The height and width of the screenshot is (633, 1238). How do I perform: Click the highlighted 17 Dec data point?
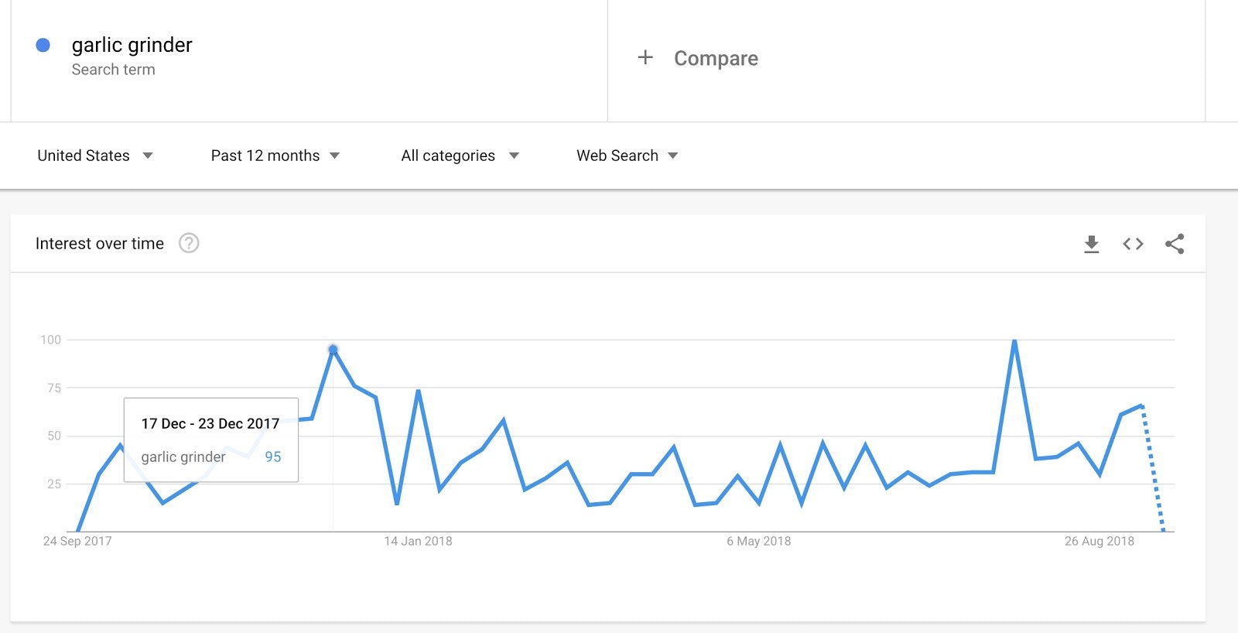coord(333,350)
